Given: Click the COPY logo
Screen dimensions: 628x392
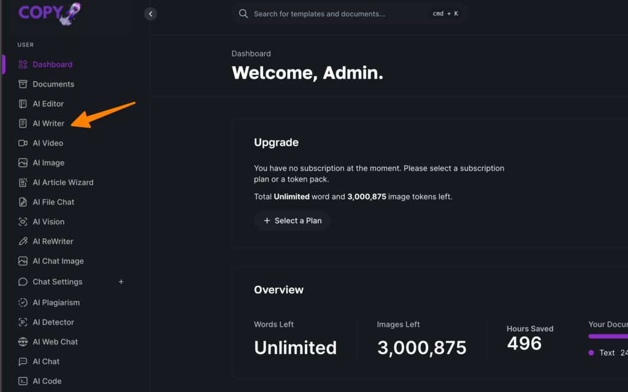Looking at the screenshot, I should pos(49,13).
